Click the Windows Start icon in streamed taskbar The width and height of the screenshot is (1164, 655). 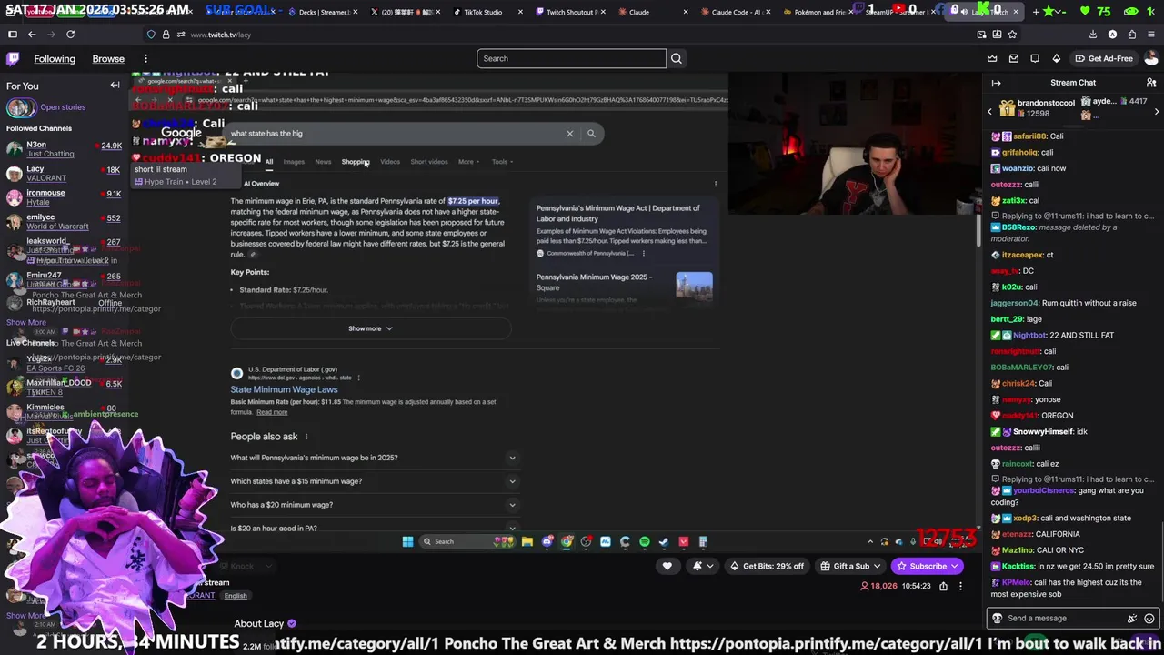point(407,541)
